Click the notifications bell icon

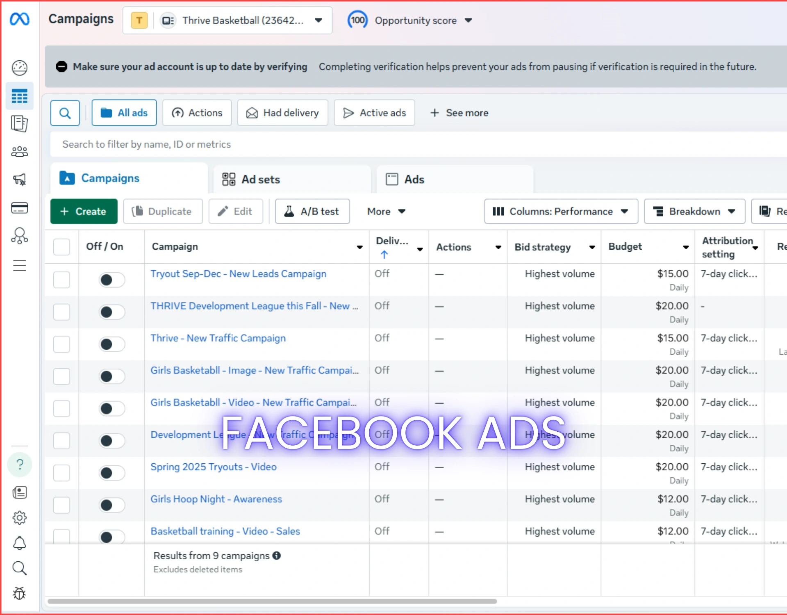(19, 543)
